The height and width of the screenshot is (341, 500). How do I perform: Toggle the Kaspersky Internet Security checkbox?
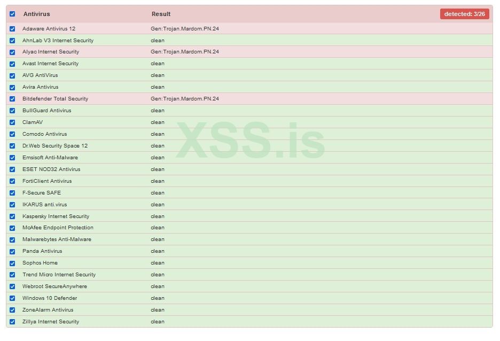pos(12,216)
